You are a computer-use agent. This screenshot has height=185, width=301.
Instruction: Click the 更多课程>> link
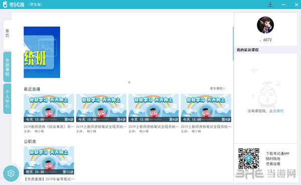(218, 88)
